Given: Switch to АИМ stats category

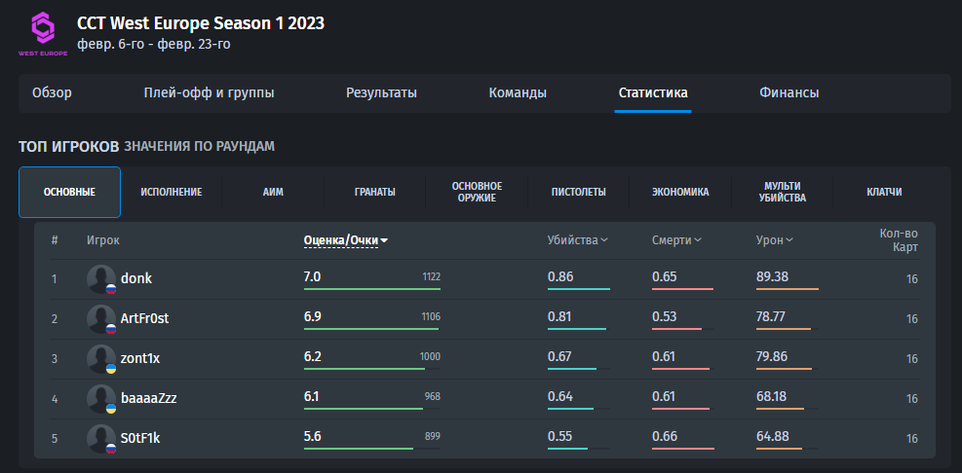Looking at the screenshot, I should 273,193.
